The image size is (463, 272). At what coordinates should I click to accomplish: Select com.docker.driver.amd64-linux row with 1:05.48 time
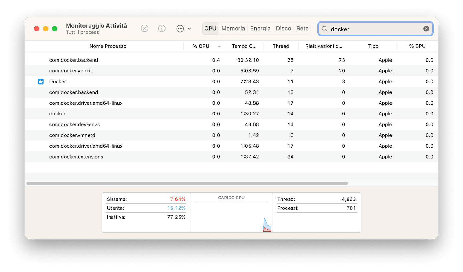tap(231, 146)
